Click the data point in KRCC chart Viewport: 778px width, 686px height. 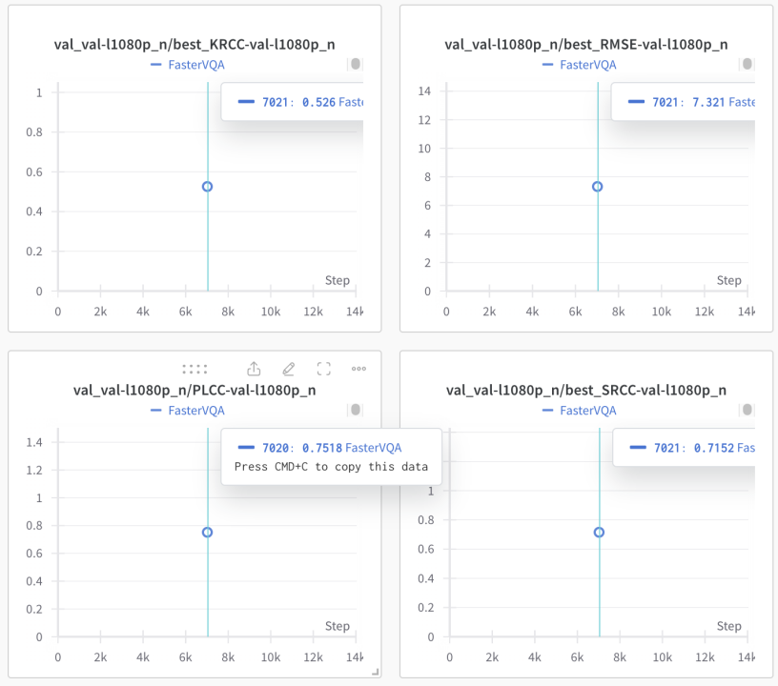(207, 187)
